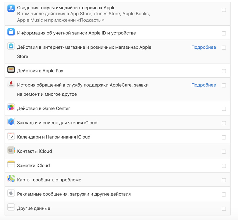Click text "Контакты iCloud"
238x220 pixels.
click(35, 151)
